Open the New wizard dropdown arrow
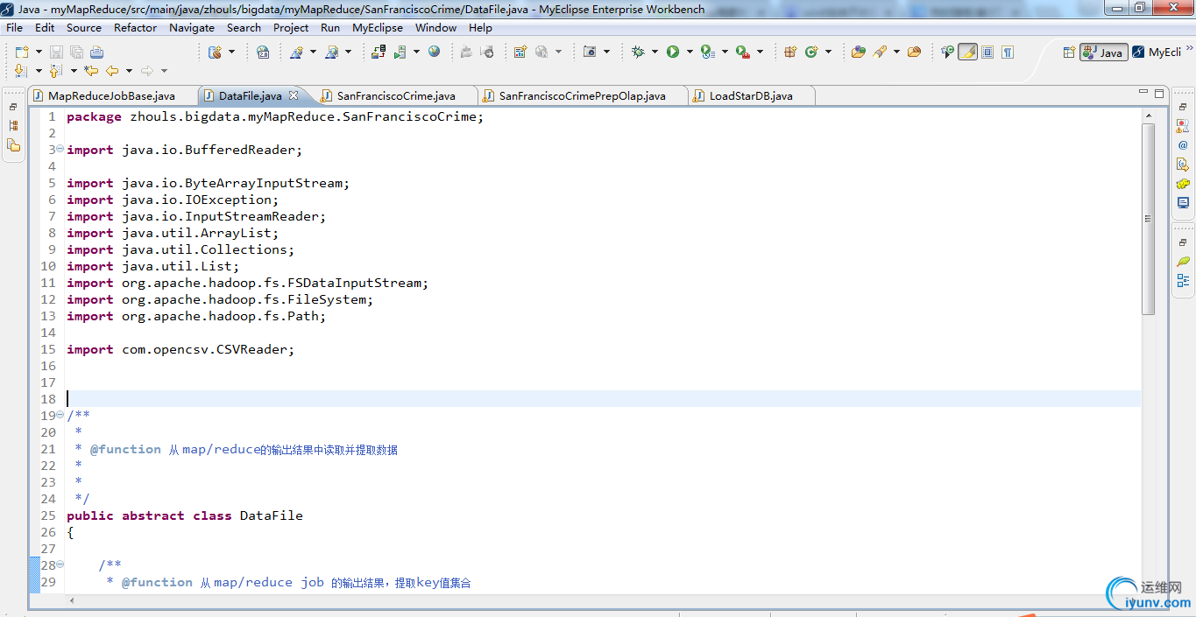This screenshot has width=1196, height=617. click(39, 53)
